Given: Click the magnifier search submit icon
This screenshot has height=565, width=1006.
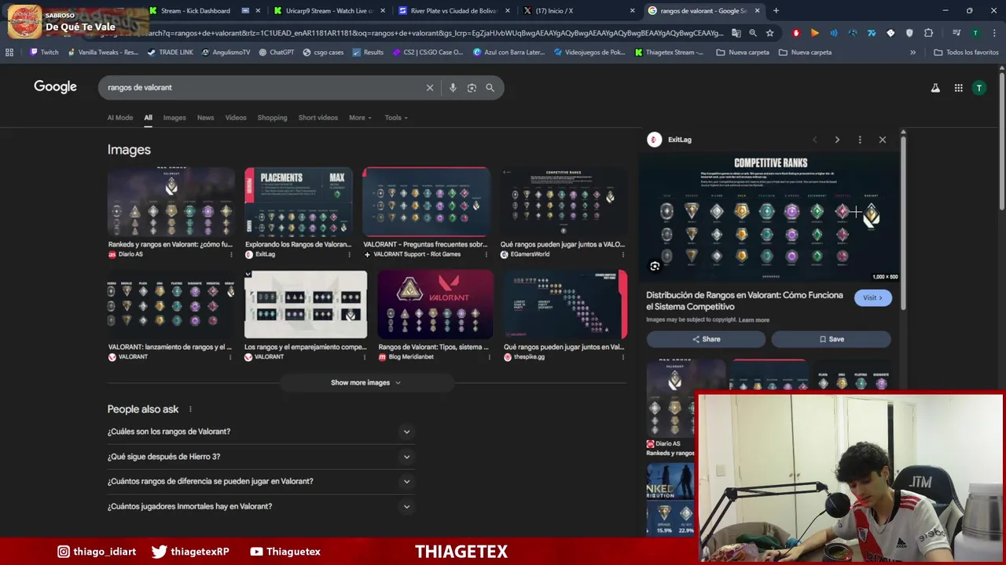Looking at the screenshot, I should (490, 88).
